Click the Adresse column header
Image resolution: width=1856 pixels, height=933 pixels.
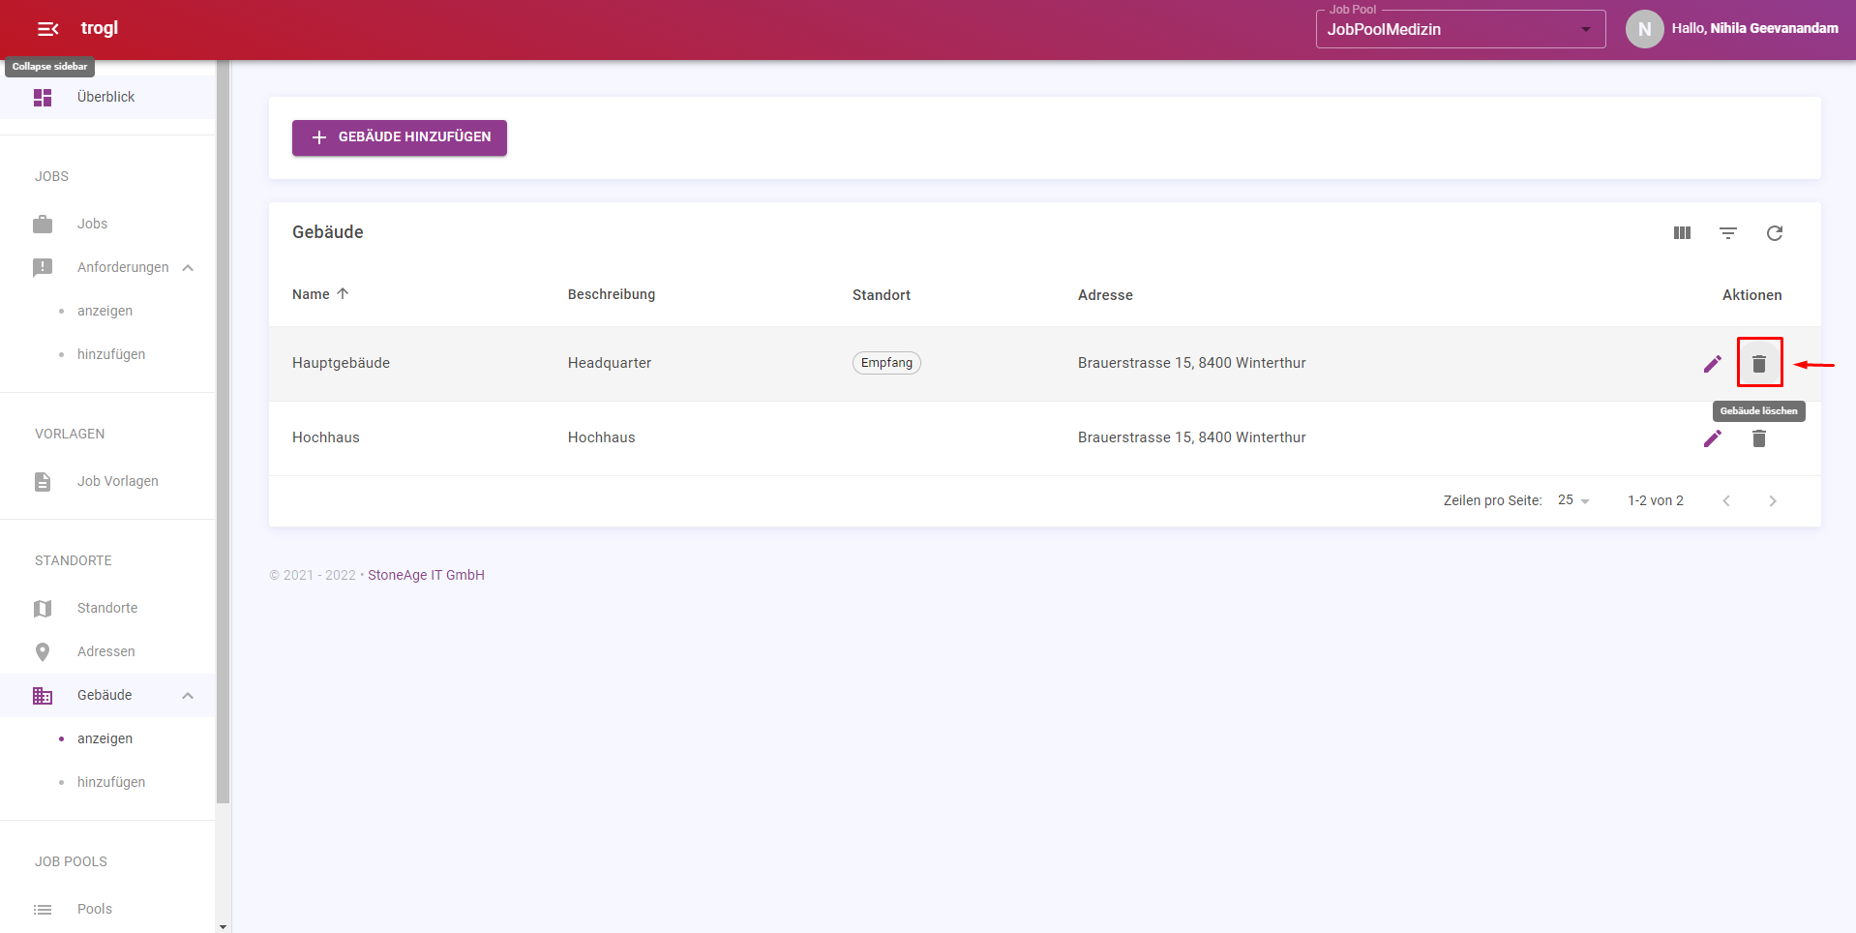click(x=1105, y=295)
